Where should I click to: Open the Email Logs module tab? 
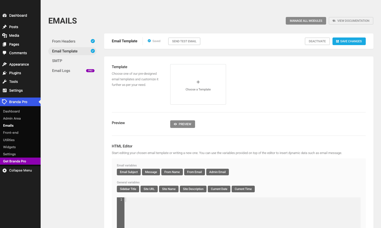click(72, 71)
